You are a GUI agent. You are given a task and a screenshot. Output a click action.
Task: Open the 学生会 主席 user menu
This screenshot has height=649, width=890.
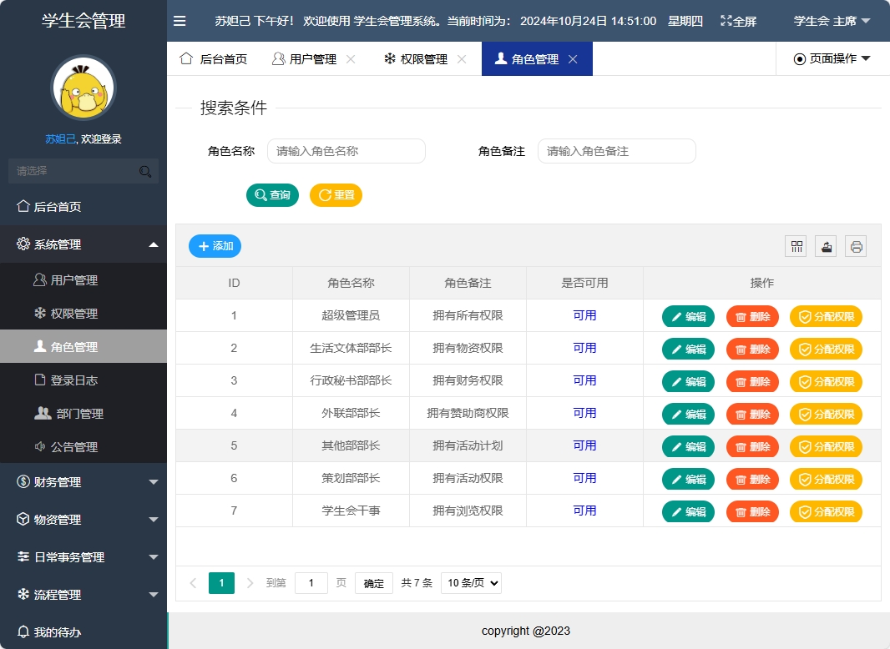832,21
